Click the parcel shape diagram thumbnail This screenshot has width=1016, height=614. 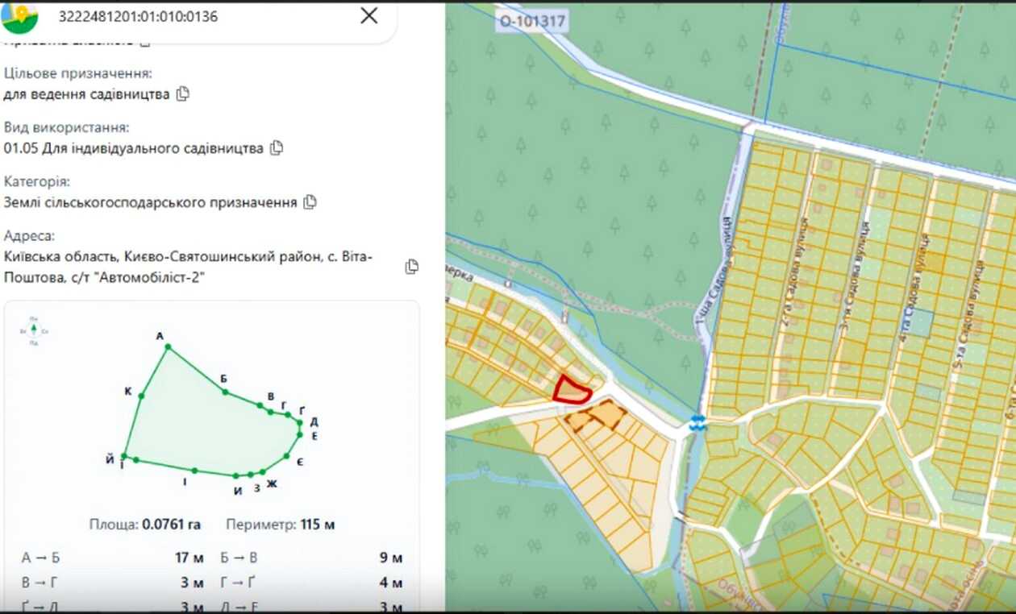coord(211,409)
